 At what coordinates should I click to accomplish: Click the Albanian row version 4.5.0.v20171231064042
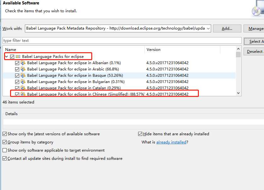[x=167, y=63]
